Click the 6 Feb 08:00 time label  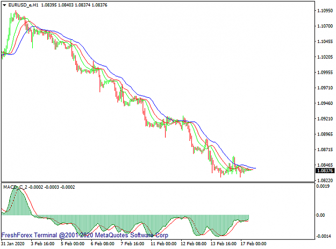pos(103,244)
